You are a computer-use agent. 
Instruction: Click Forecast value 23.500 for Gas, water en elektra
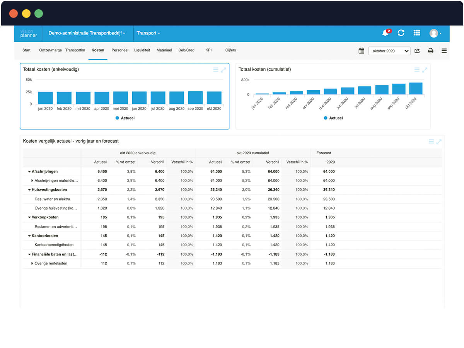tap(329, 199)
